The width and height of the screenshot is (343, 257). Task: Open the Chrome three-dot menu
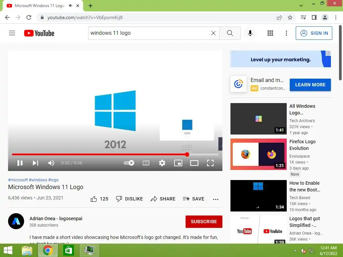[336, 17]
